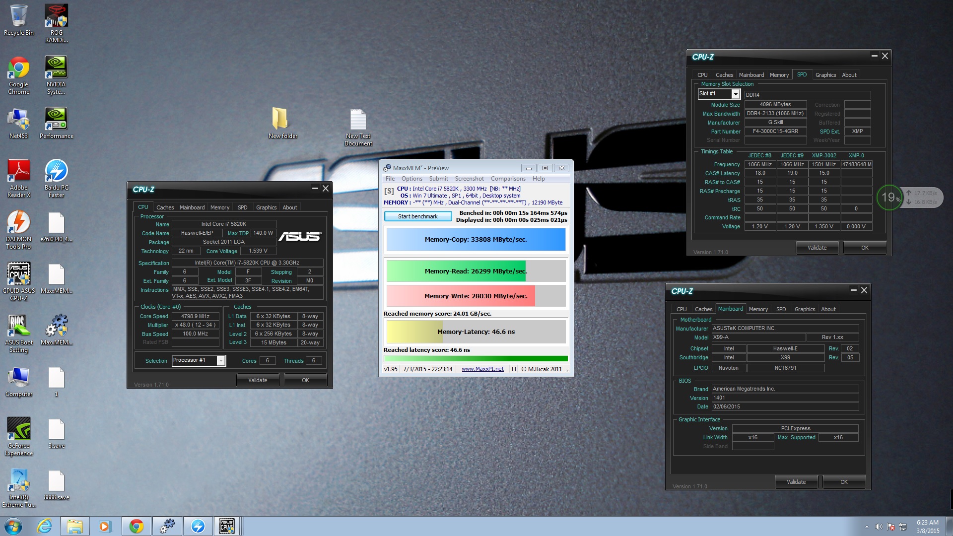953x536 pixels.
Task: Click OK in left CPU-Z window
Action: [x=305, y=381]
